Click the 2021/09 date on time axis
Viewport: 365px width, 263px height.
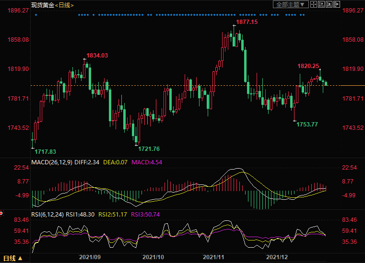(x=90, y=257)
